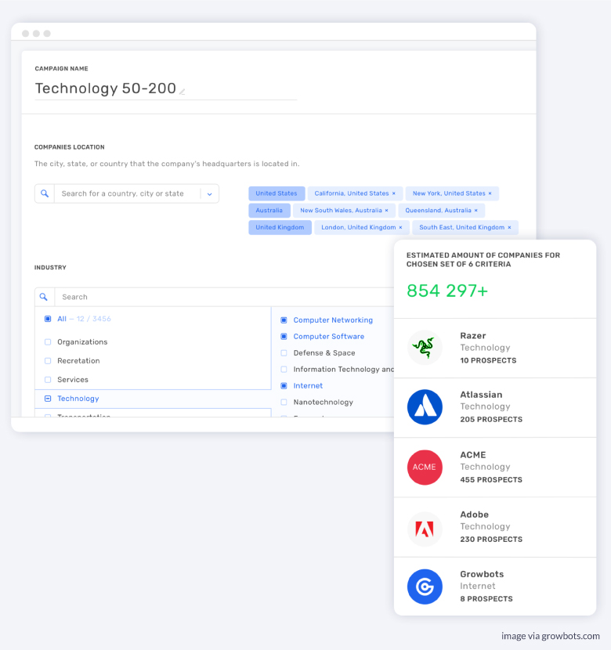Remove New South Wales, Australia tag

(x=387, y=211)
